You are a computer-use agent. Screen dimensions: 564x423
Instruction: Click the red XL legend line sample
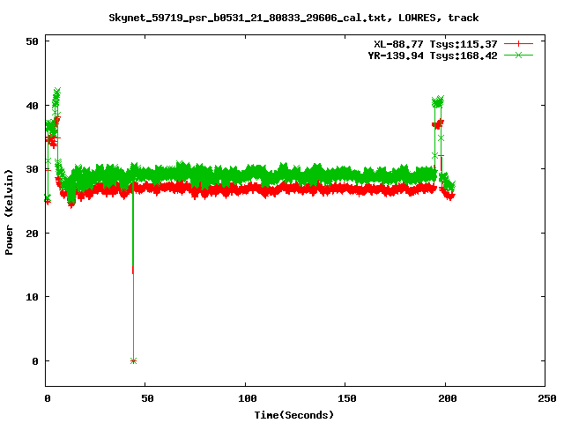518,44
